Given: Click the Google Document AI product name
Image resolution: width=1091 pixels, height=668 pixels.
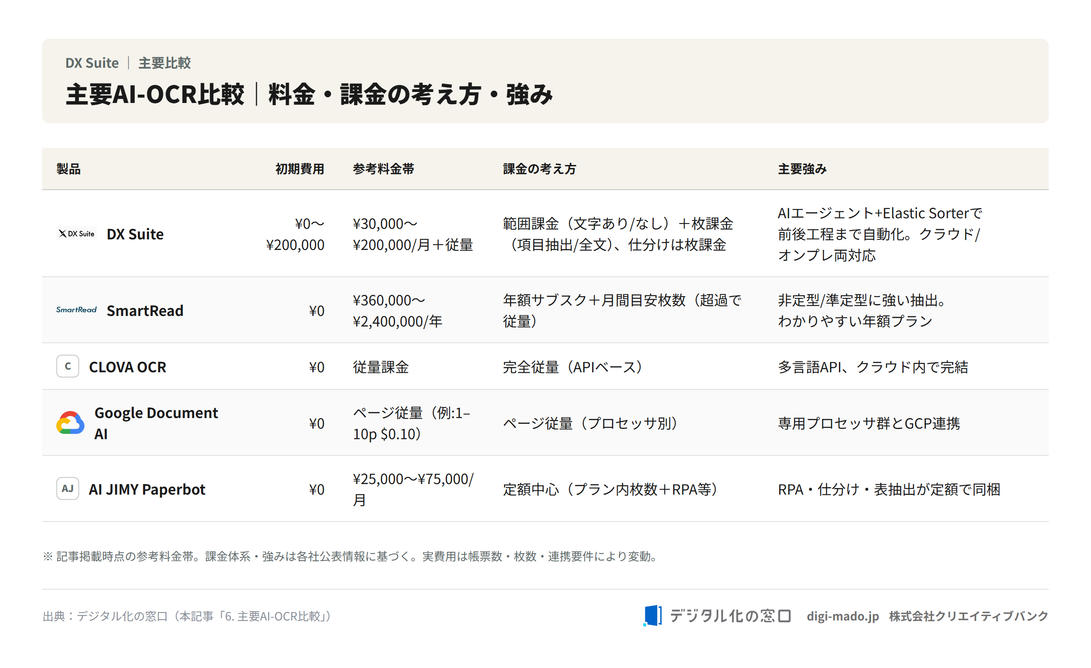Looking at the screenshot, I should point(156,423).
